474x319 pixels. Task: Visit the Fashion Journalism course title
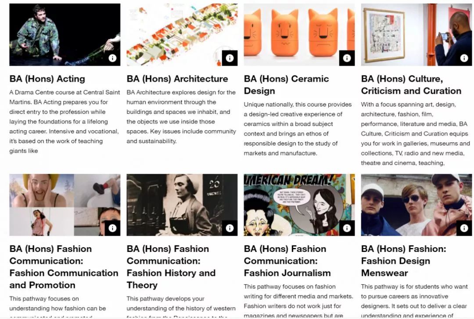[x=287, y=261]
